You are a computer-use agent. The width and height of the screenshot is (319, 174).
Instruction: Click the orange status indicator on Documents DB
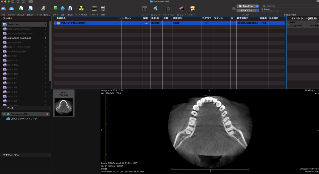tap(47, 114)
